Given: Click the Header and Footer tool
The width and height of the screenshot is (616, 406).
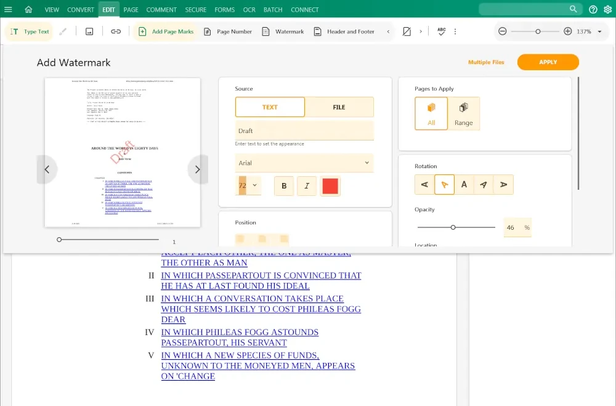Looking at the screenshot, I should pos(344,31).
